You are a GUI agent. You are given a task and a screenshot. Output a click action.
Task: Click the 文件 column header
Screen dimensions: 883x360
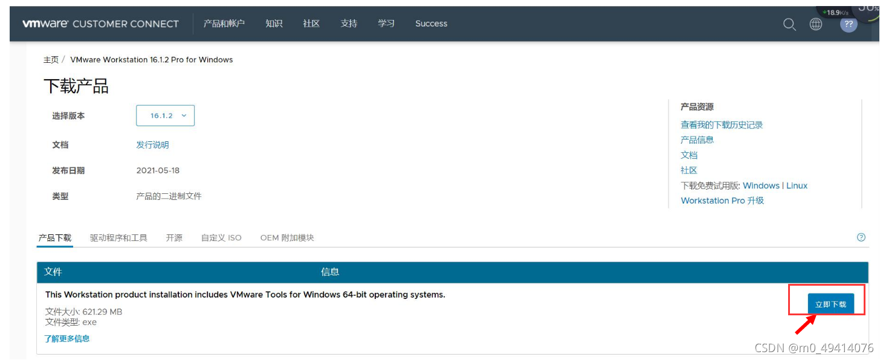click(53, 272)
